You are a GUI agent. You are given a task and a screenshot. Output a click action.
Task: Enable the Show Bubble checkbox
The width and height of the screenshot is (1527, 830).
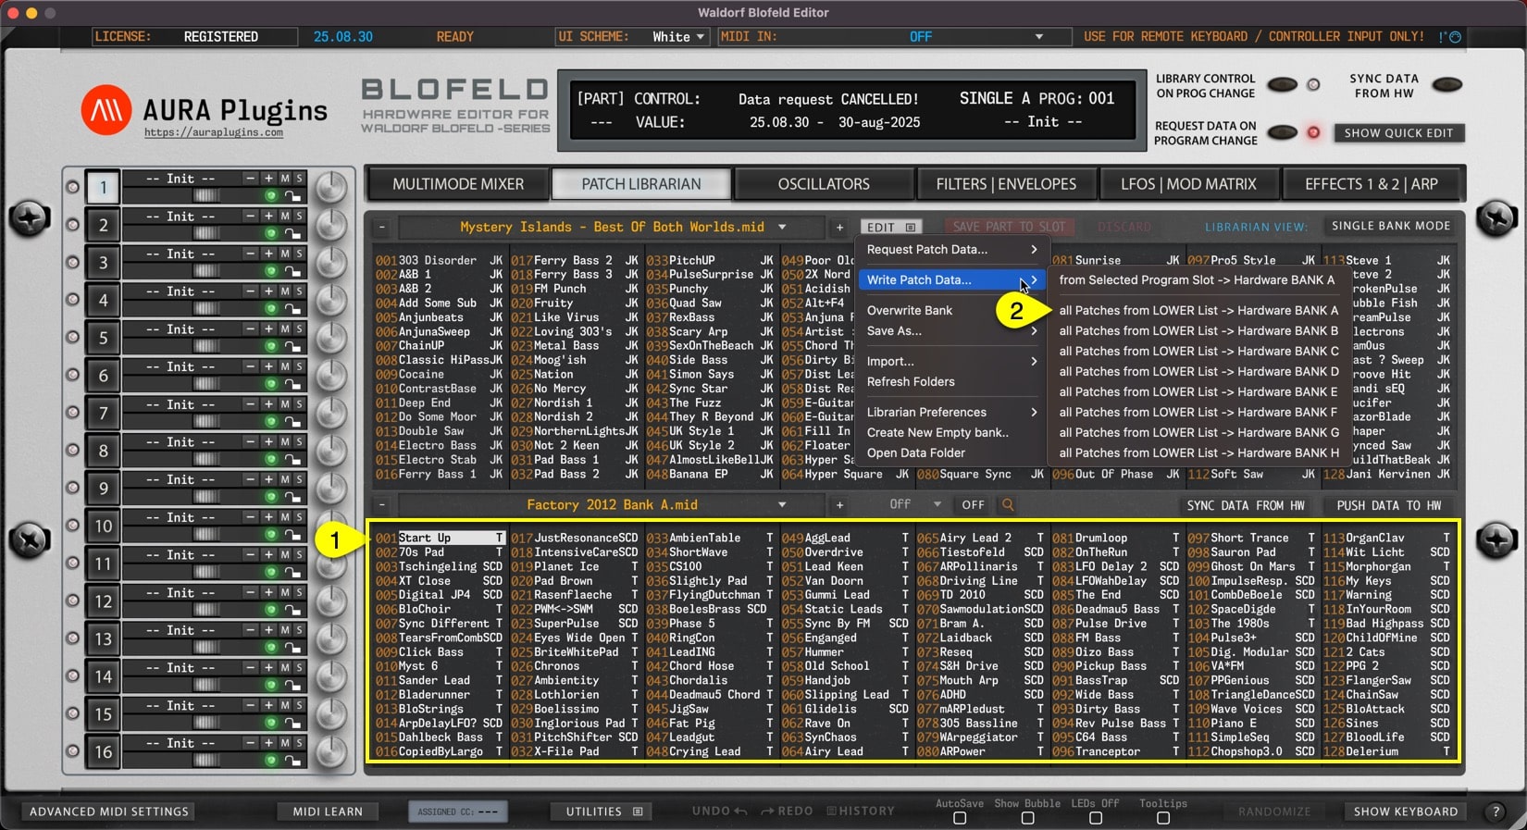[1027, 818]
